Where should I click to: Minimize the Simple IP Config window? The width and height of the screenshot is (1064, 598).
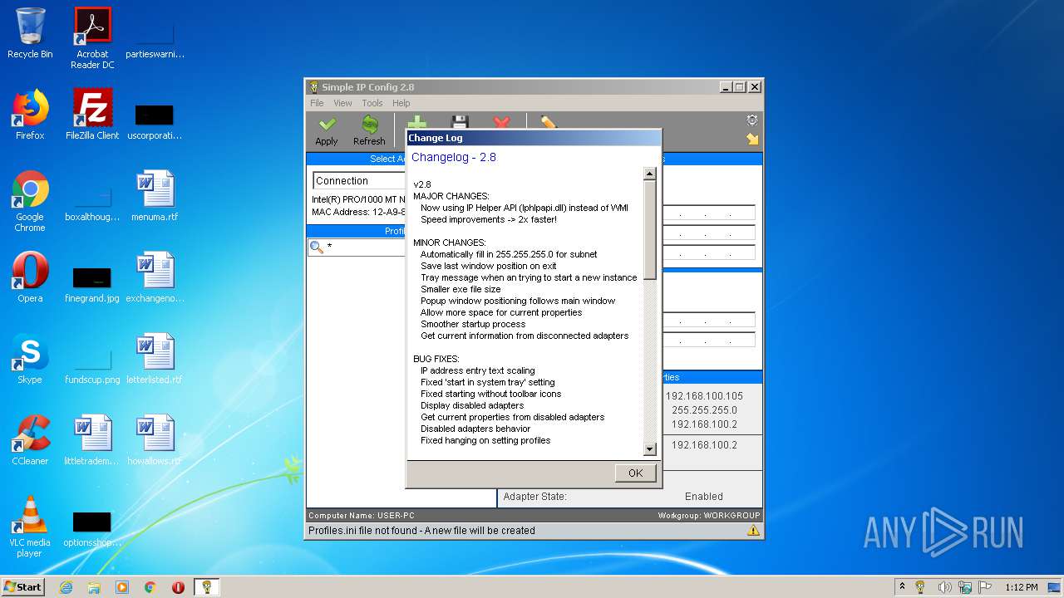[725, 86]
